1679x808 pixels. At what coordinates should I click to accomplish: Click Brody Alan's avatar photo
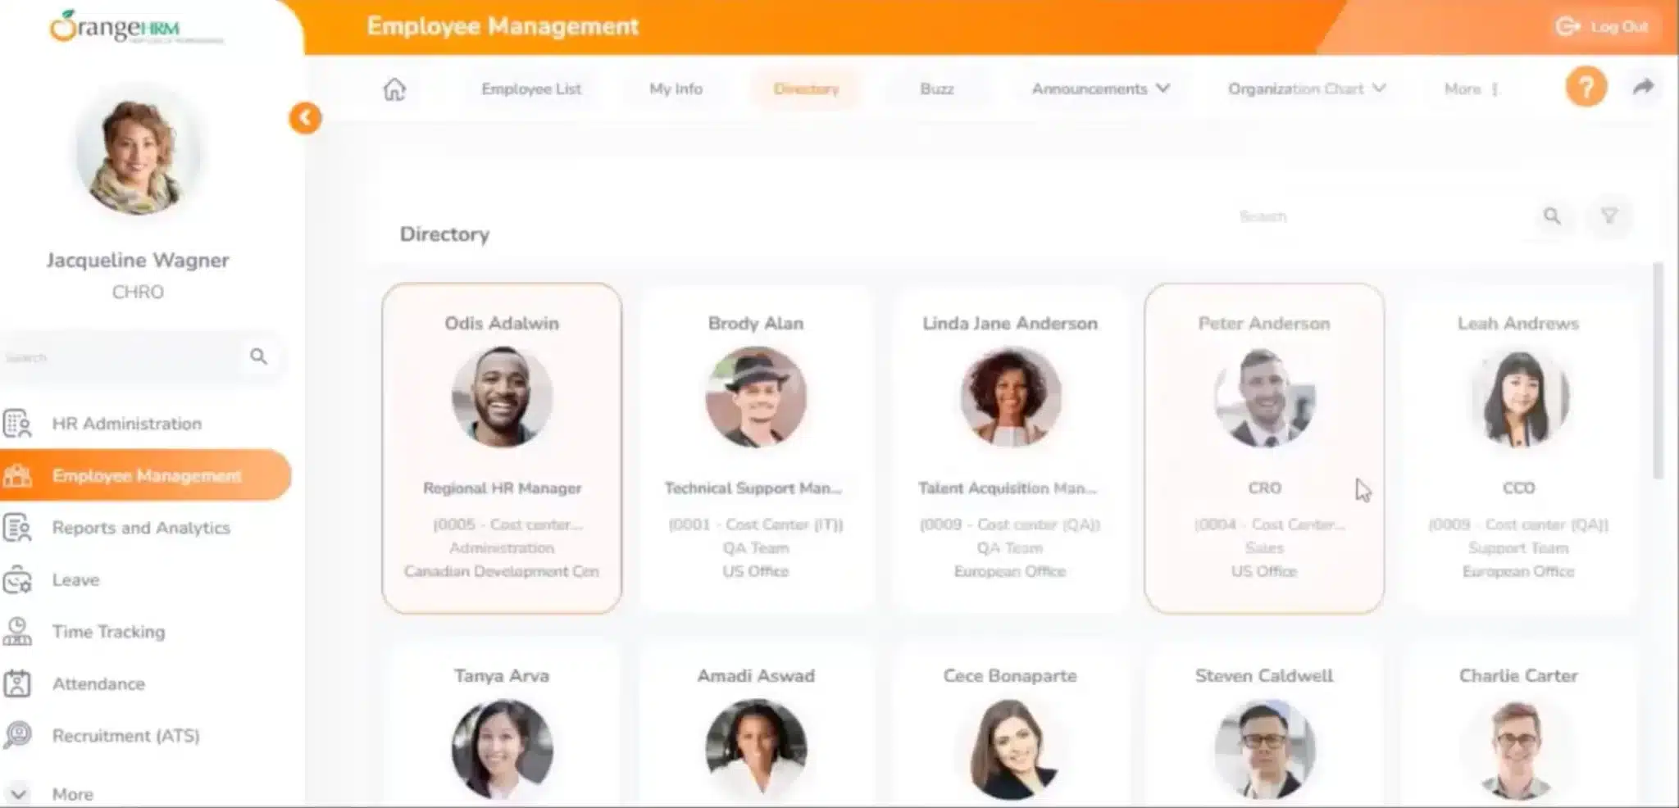click(756, 397)
